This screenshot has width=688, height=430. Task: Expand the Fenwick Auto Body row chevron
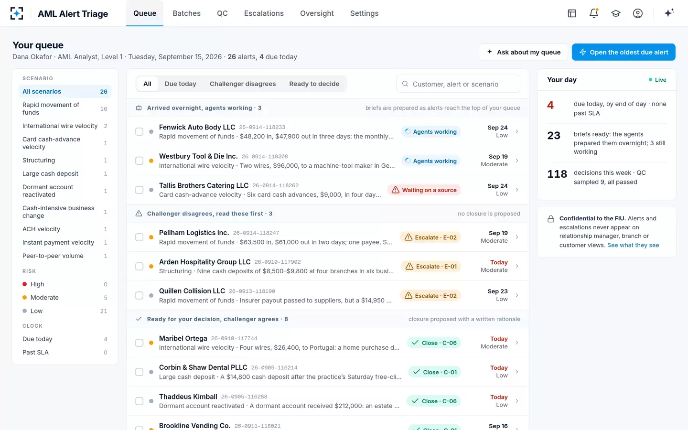(x=517, y=131)
